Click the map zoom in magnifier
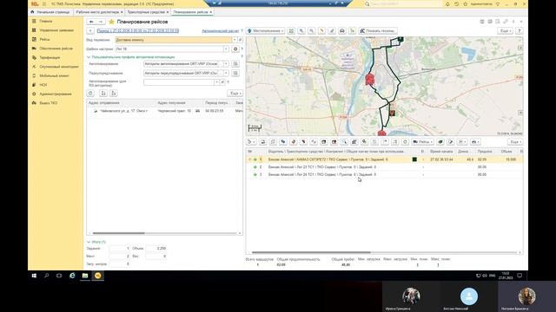This screenshot has height=312, width=556. pos(301,31)
